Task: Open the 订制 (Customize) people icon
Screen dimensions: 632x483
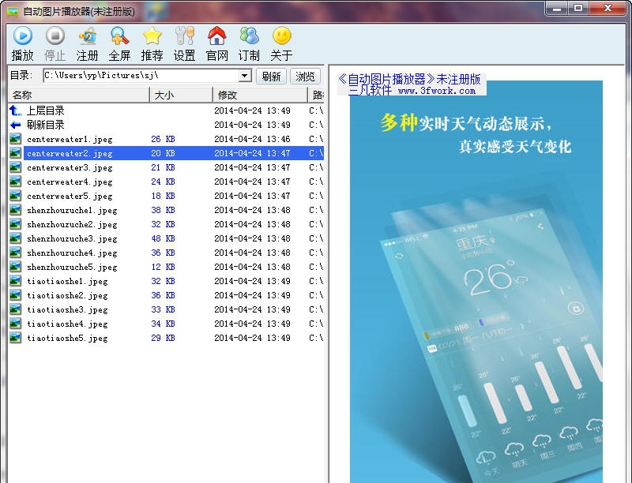Action: click(249, 36)
